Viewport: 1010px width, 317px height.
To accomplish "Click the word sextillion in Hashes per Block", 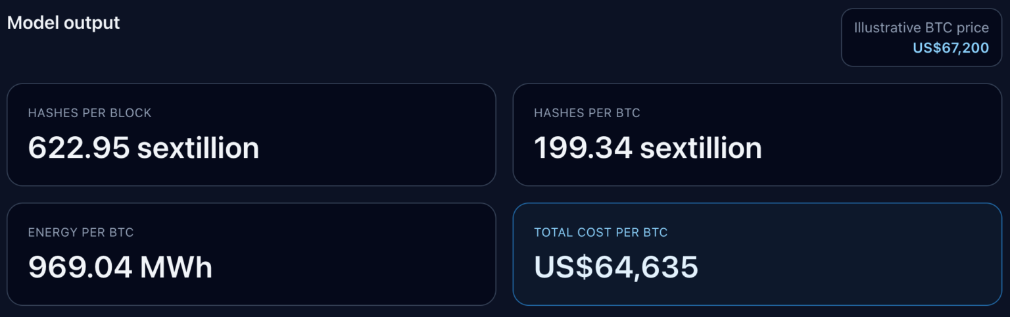I will click(198, 148).
